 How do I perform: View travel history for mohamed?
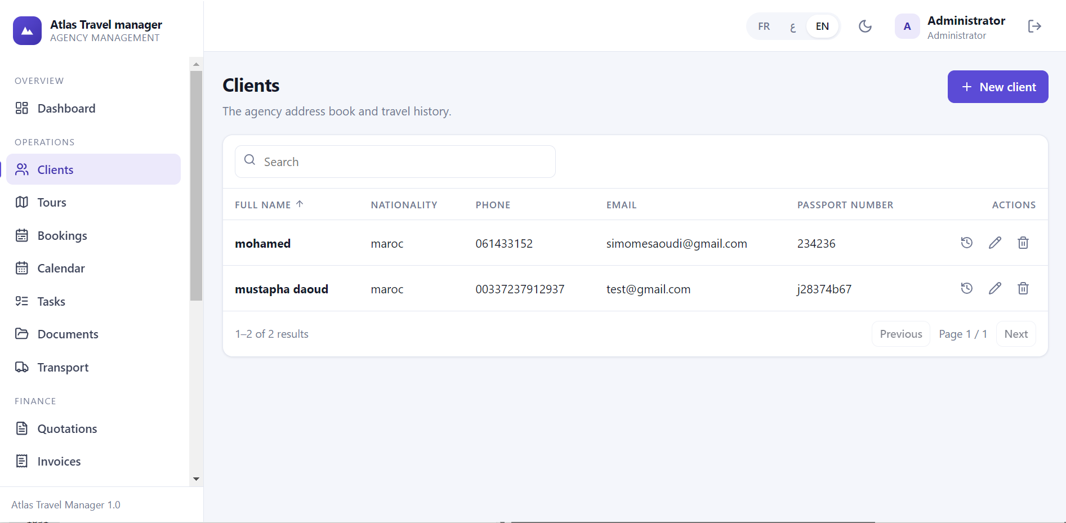click(967, 243)
